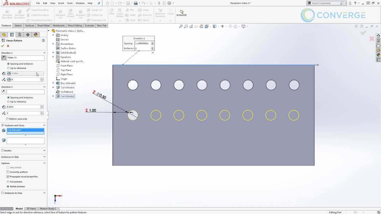Open the Tools menu
Image resolution: width=381 pixels, height=214 pixels.
click(x=70, y=3)
